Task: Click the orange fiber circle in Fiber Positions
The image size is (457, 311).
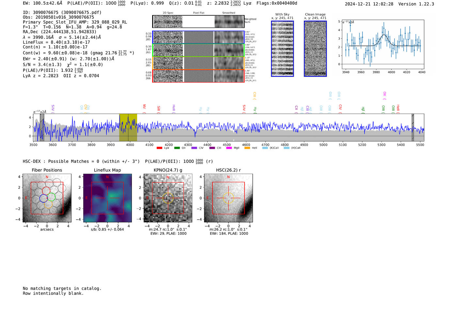Action: point(48,205)
